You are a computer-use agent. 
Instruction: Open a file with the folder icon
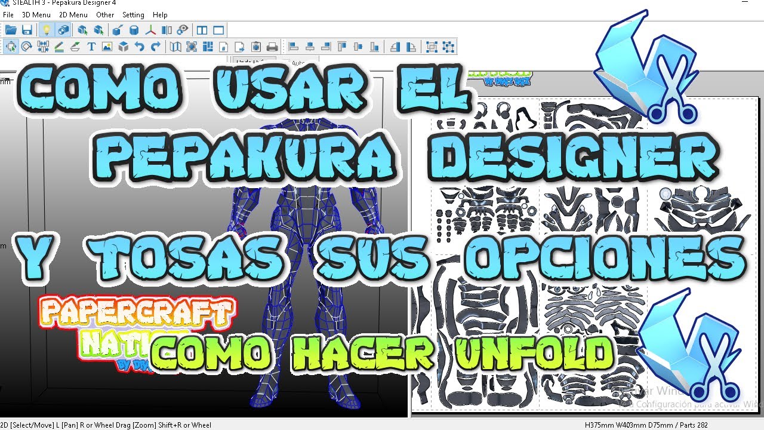pos(11,30)
